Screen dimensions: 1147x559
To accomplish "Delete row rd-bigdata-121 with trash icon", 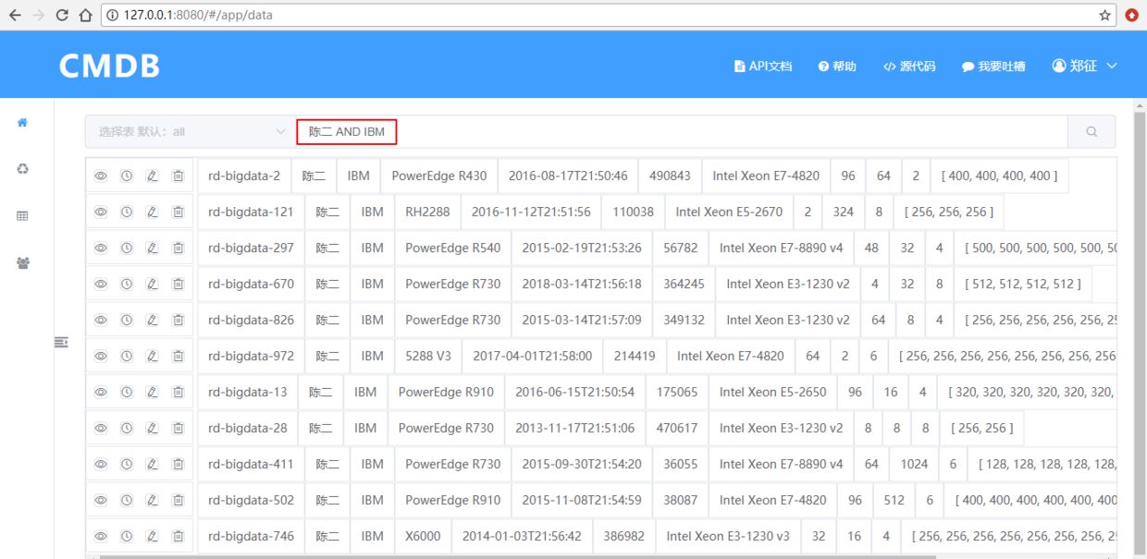I will click(x=178, y=212).
